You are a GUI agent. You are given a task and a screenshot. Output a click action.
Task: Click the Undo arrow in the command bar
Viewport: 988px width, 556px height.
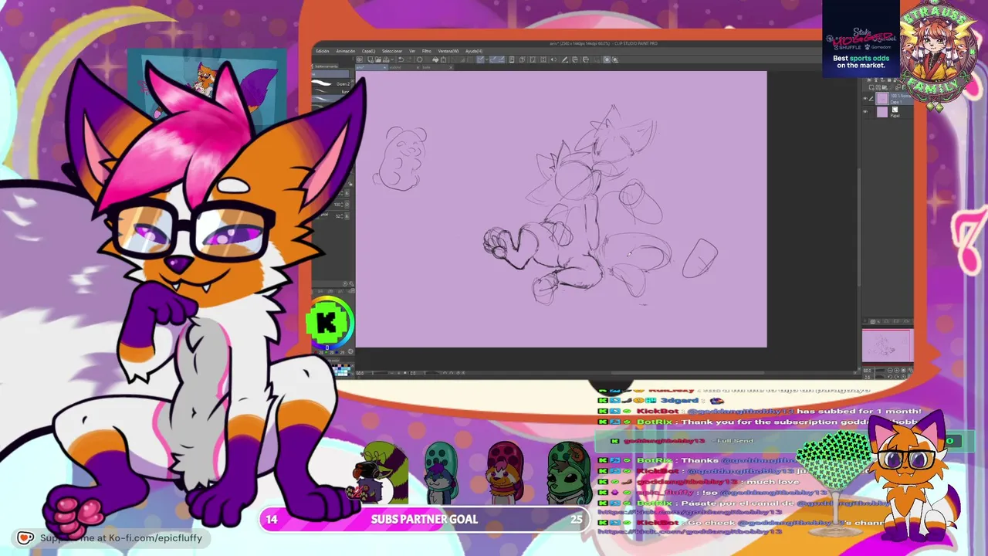[401, 59]
